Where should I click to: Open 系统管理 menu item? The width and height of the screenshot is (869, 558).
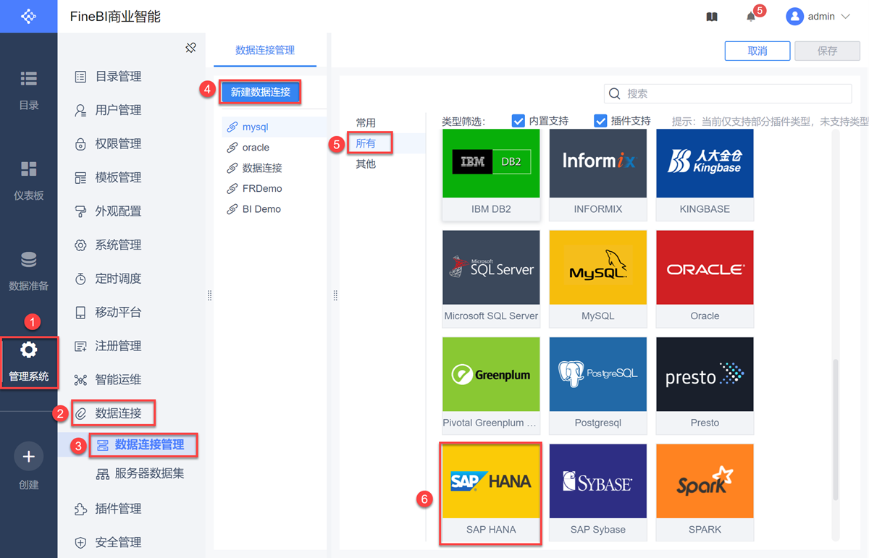pyautogui.click(x=109, y=245)
